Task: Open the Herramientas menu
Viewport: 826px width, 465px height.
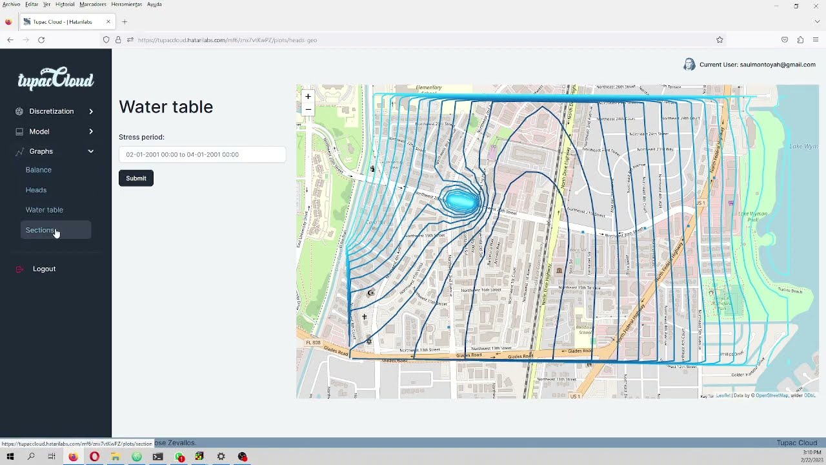Action: coord(126,4)
